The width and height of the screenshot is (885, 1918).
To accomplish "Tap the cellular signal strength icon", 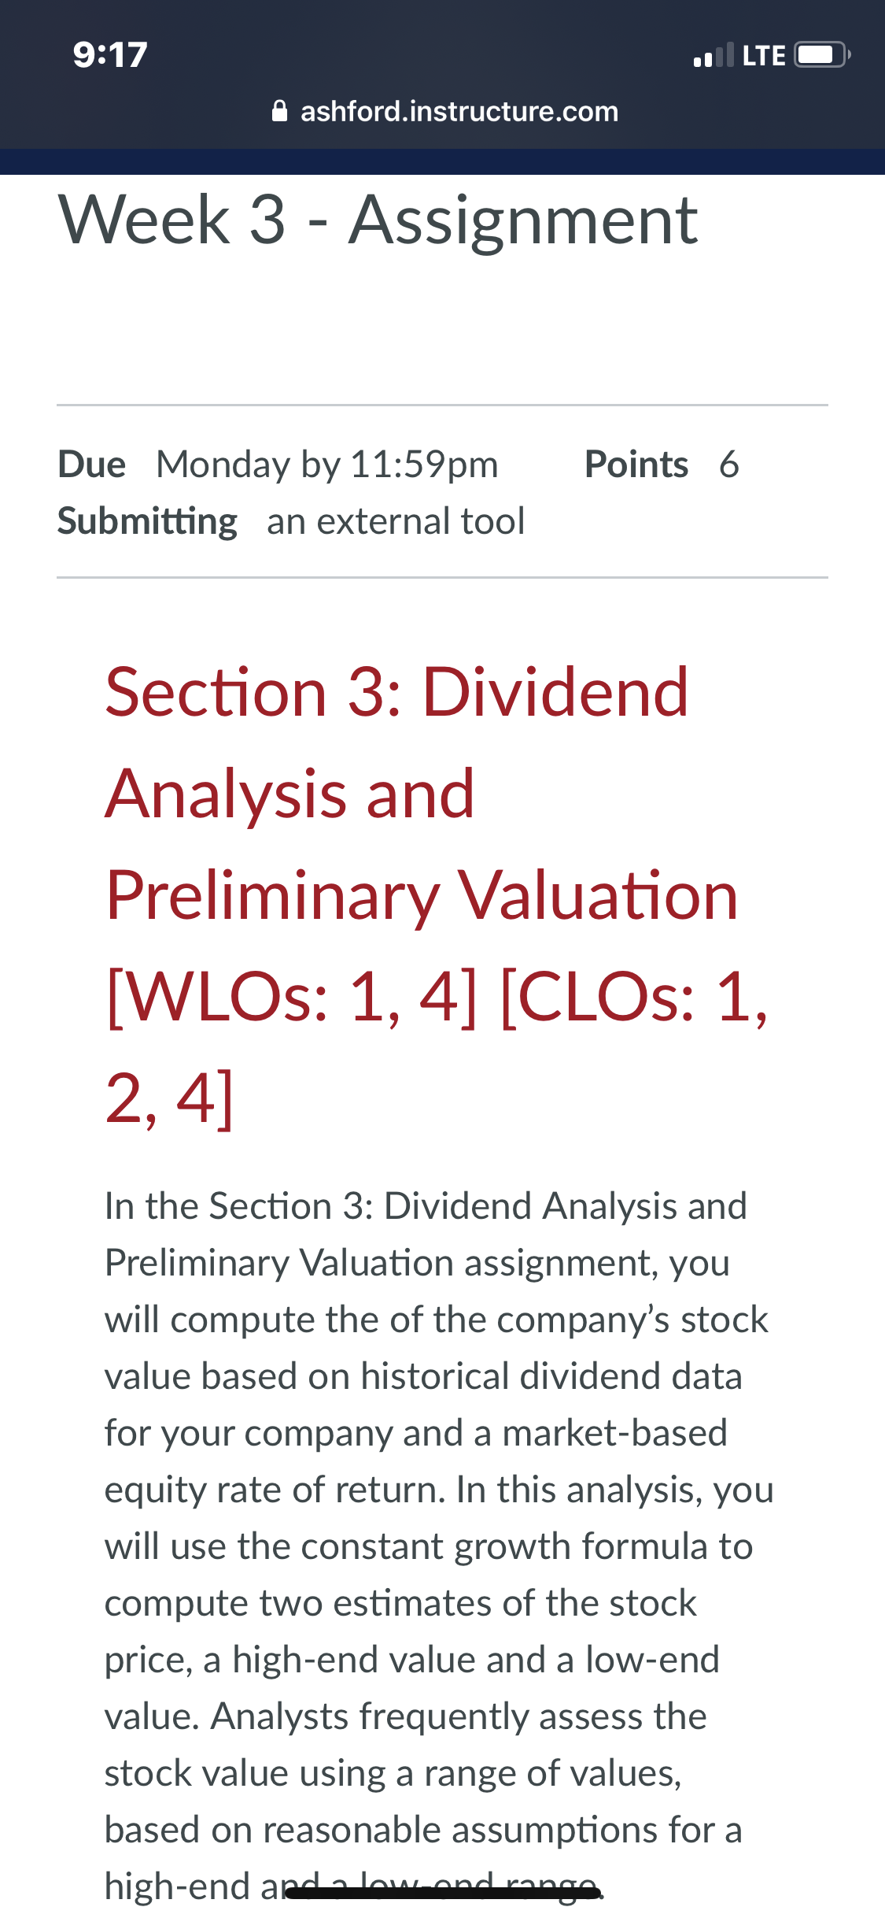I will click(714, 55).
